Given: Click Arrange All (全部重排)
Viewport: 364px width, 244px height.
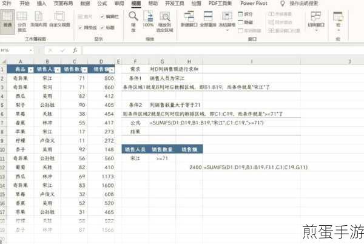Looking at the screenshot, I should (x=208, y=19).
